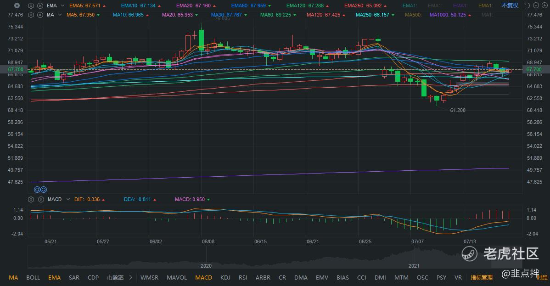Collapse the indicator header with the up-arrow icon

pos(17,6)
